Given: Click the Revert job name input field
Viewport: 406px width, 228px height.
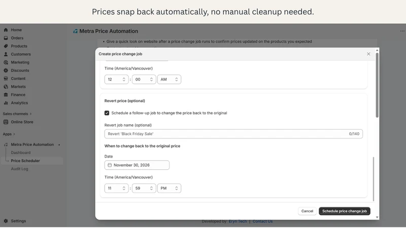Looking at the screenshot, I should click(233, 134).
